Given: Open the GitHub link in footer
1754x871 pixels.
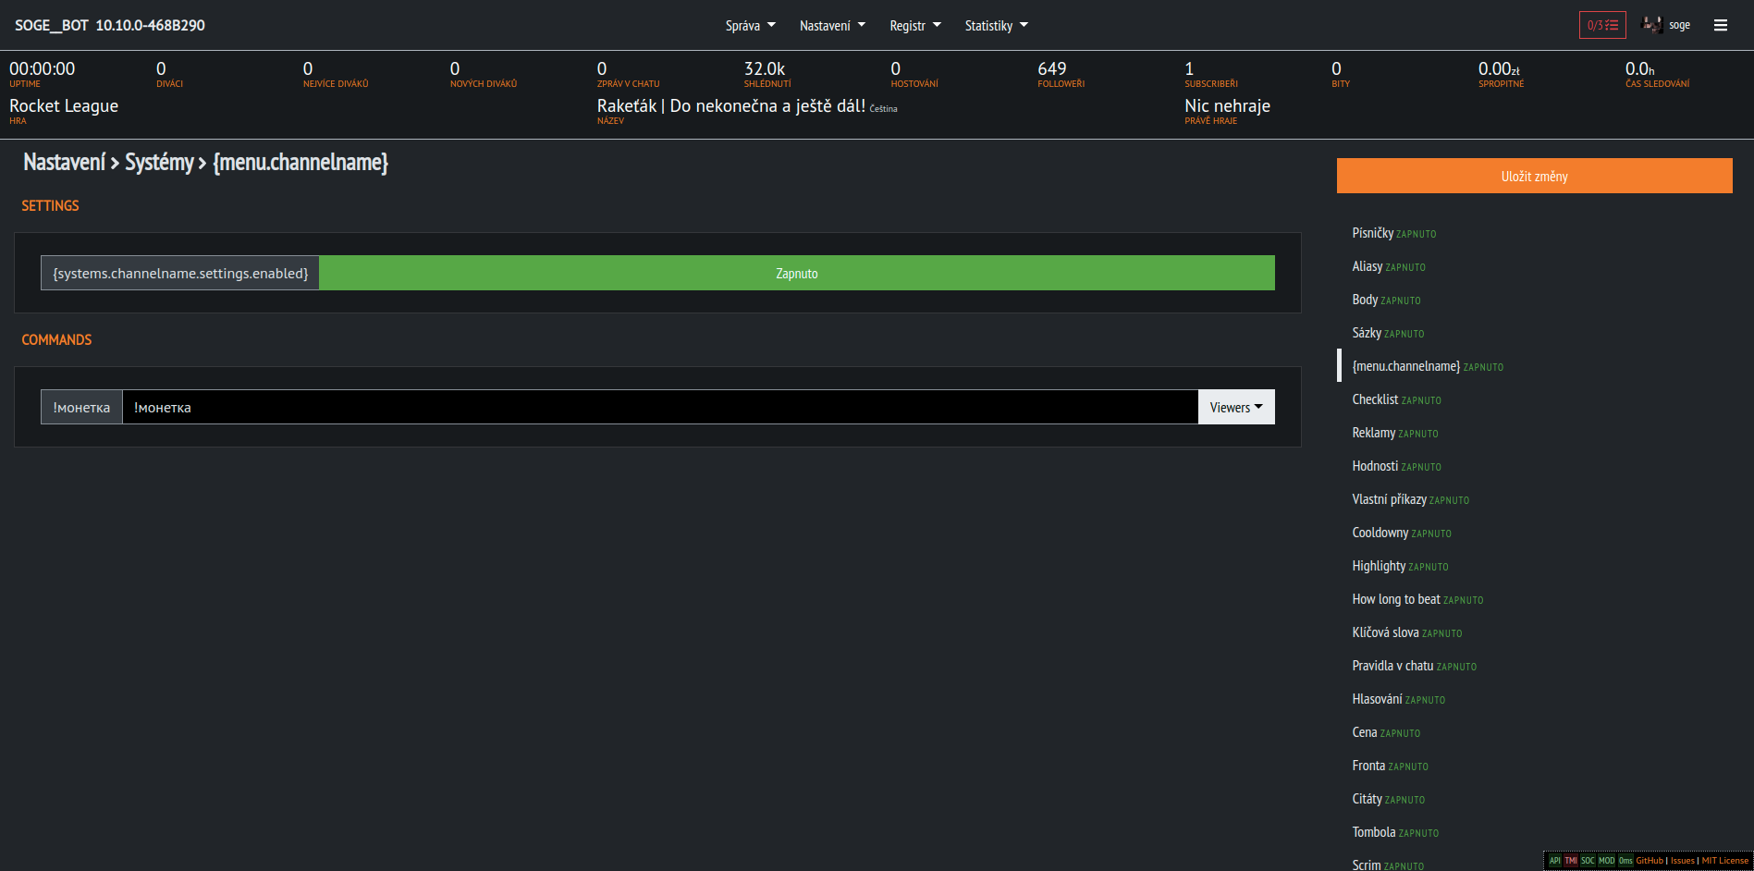Looking at the screenshot, I should click(x=1649, y=860).
